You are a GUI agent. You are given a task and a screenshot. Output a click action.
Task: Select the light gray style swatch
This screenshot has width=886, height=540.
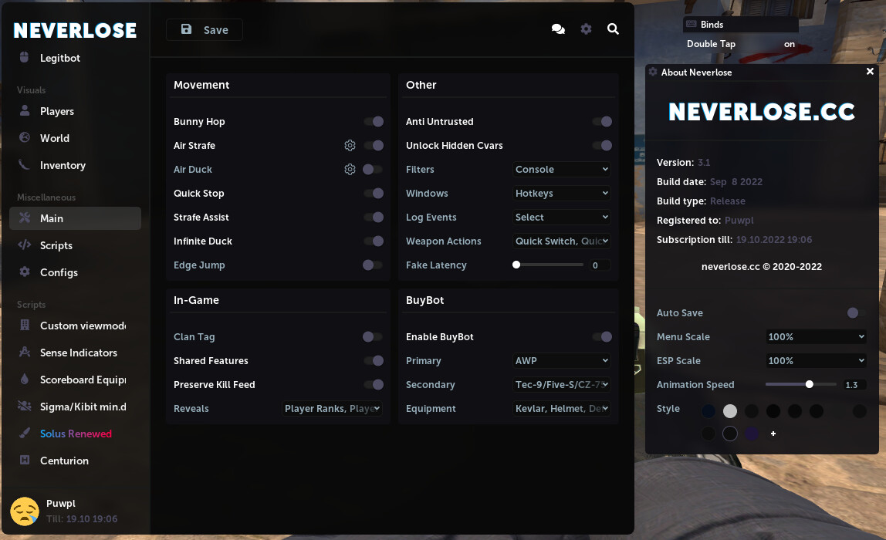pyautogui.click(x=730, y=410)
